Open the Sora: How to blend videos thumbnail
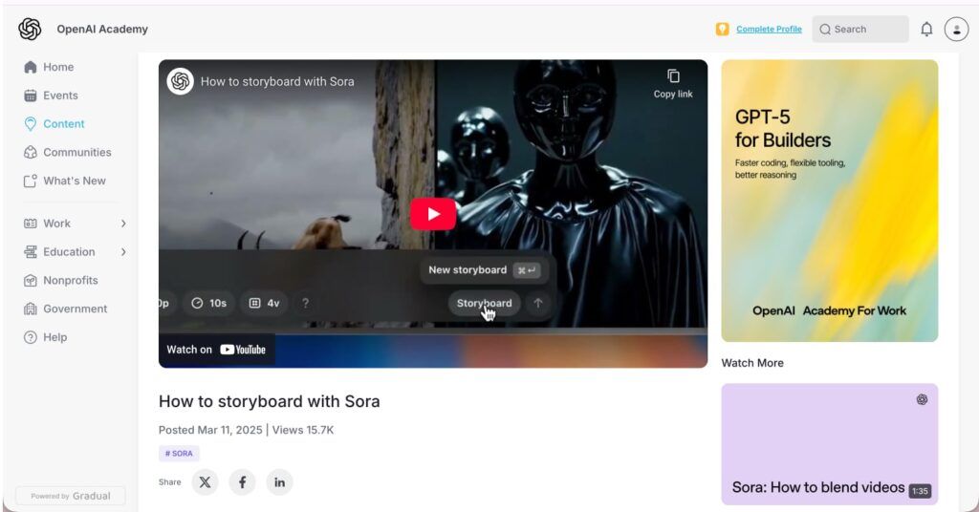This screenshot has height=512, width=979. pyautogui.click(x=829, y=444)
